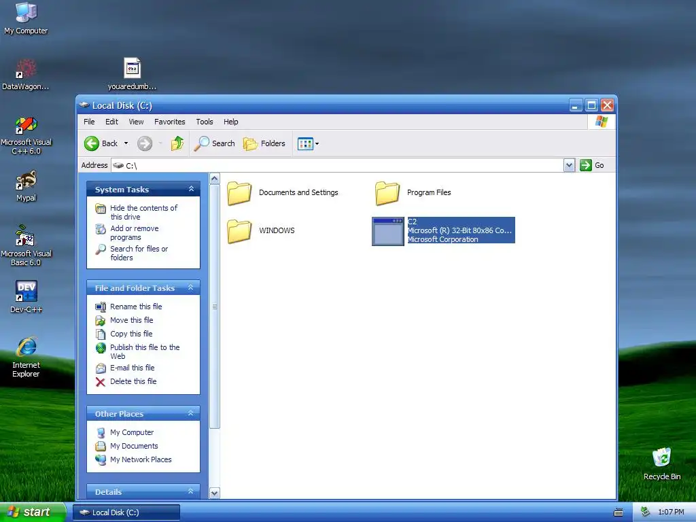The width and height of the screenshot is (696, 522).
Task: Click the task pane scroll up arrow
Action: coord(214,179)
